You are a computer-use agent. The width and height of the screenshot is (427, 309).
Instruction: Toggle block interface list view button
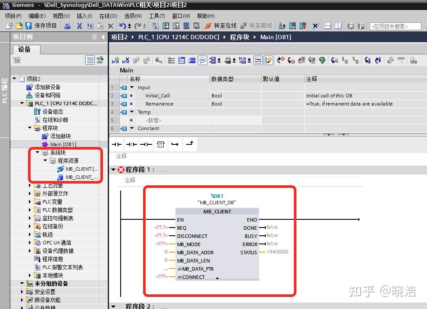click(258, 60)
